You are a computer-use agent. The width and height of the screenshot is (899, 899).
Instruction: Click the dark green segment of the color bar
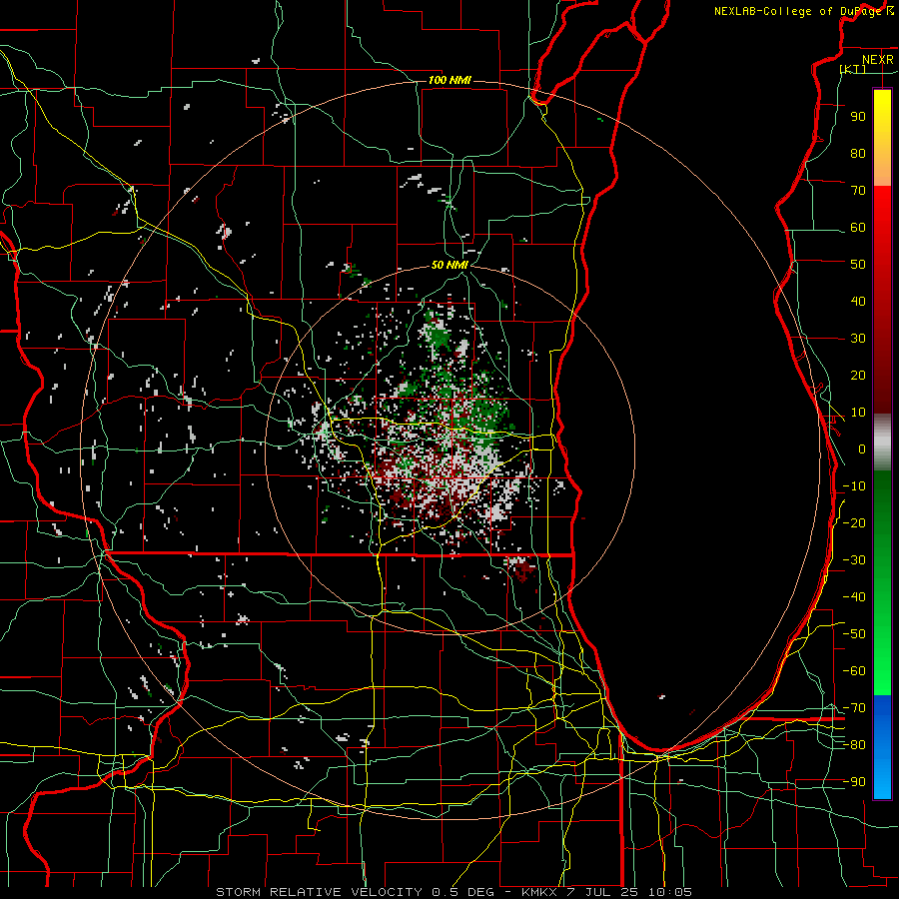pyautogui.click(x=882, y=498)
